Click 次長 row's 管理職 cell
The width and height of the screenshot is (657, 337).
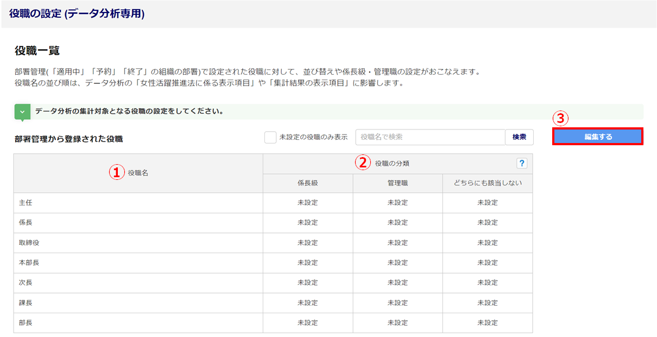(x=397, y=283)
